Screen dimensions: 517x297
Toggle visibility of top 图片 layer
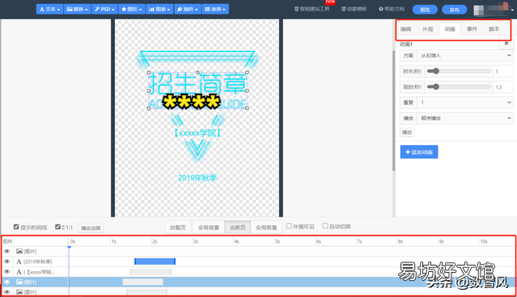tap(6, 251)
